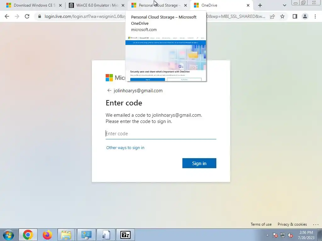The width and height of the screenshot is (322, 241).
Task: Focus the Enter code field
Action: coord(161,134)
